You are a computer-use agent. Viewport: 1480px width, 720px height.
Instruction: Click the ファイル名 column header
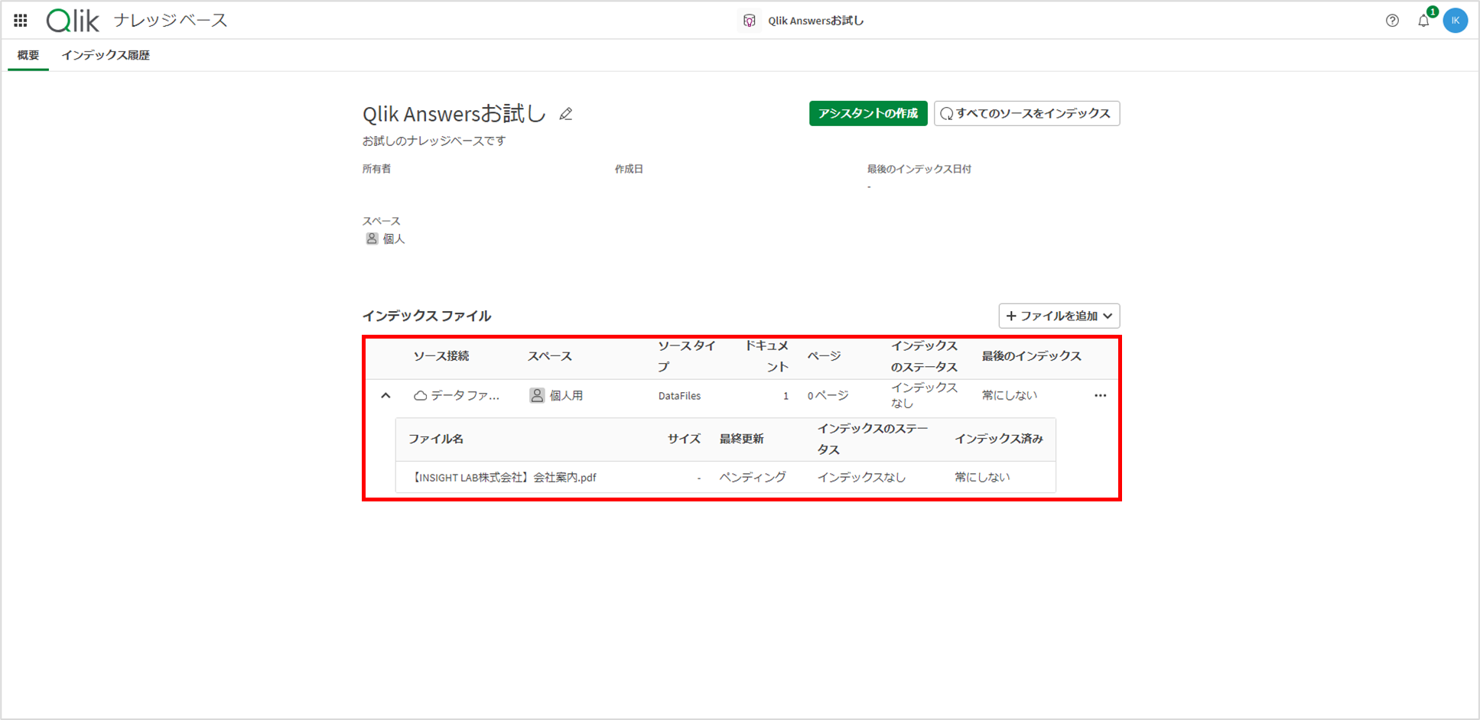click(436, 439)
